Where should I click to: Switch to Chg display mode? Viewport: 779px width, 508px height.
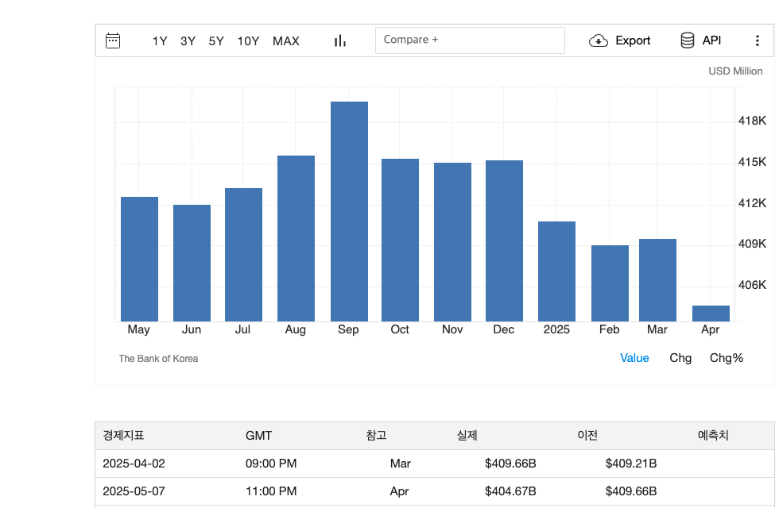pyautogui.click(x=680, y=358)
